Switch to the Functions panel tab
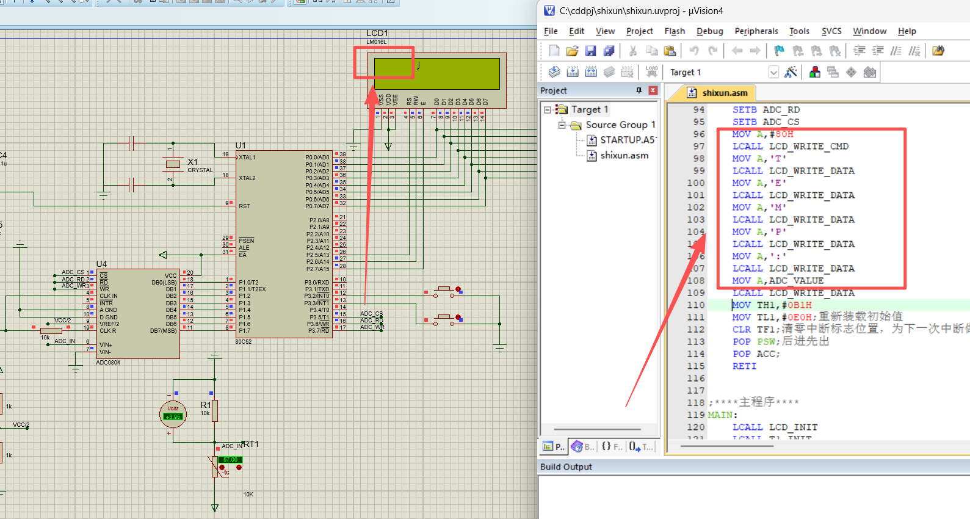 (x=612, y=447)
